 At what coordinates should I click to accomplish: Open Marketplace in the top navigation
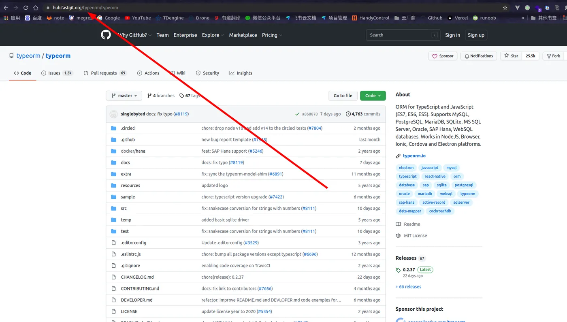pos(243,35)
